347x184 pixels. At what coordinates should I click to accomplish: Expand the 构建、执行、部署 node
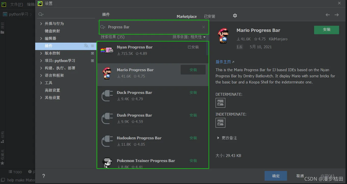point(41,68)
